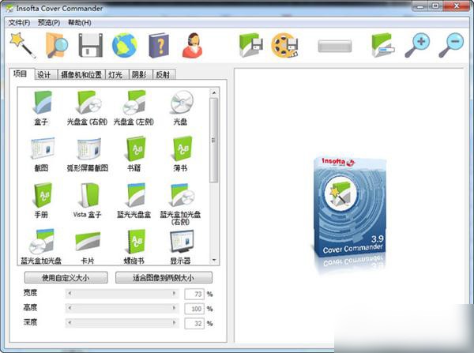
Task: Select the 光盘盒 (右侧) template
Action: 87,108
